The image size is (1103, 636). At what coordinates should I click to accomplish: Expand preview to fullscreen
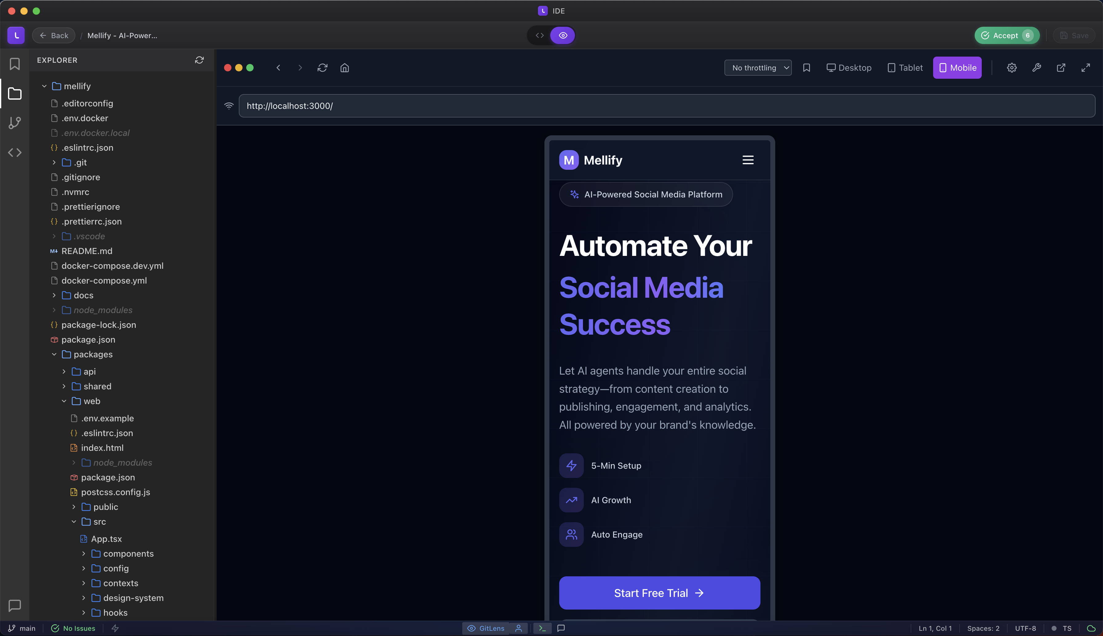(x=1085, y=68)
